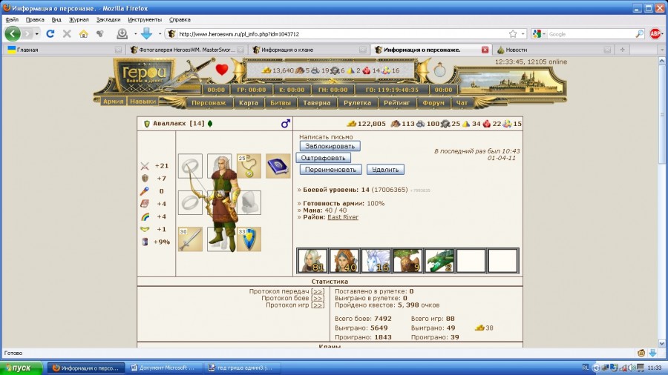Open home page via house icon
668x375 pixels.
click(x=83, y=34)
